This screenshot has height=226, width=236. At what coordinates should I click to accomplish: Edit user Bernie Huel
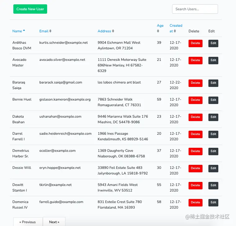tap(213, 100)
